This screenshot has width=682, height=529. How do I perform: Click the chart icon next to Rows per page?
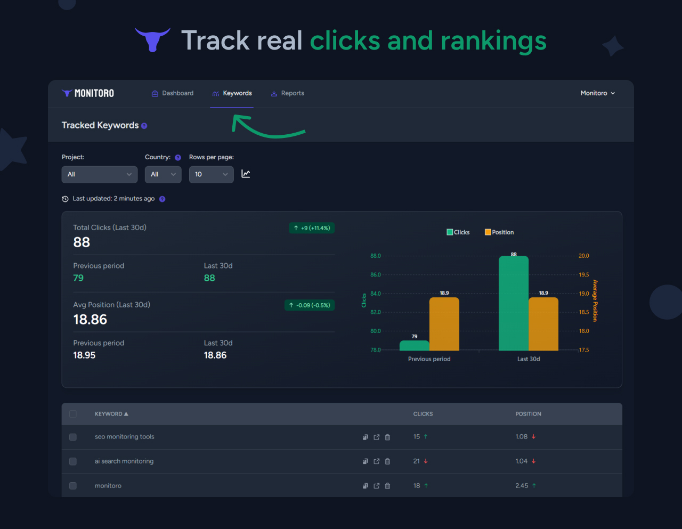click(246, 173)
